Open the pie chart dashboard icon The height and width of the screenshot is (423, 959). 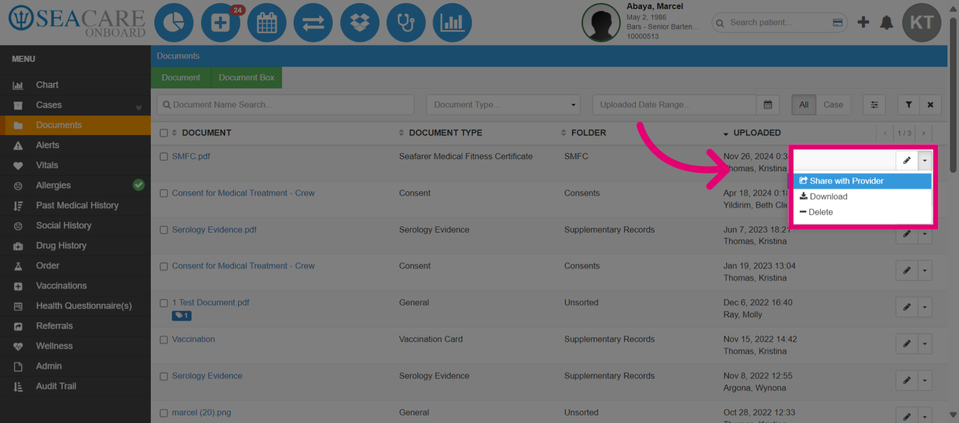pos(173,23)
